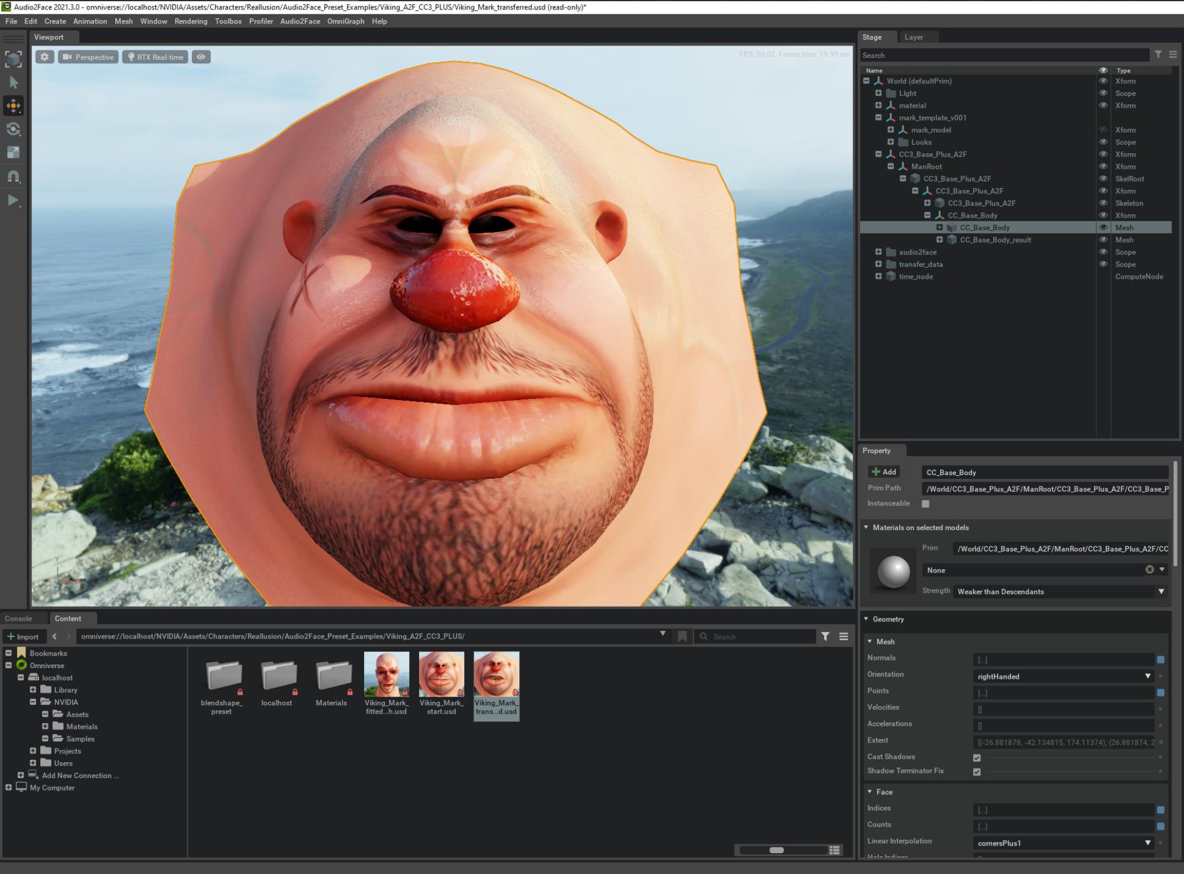
Task: Click the Import button in Content browser
Action: (x=24, y=636)
